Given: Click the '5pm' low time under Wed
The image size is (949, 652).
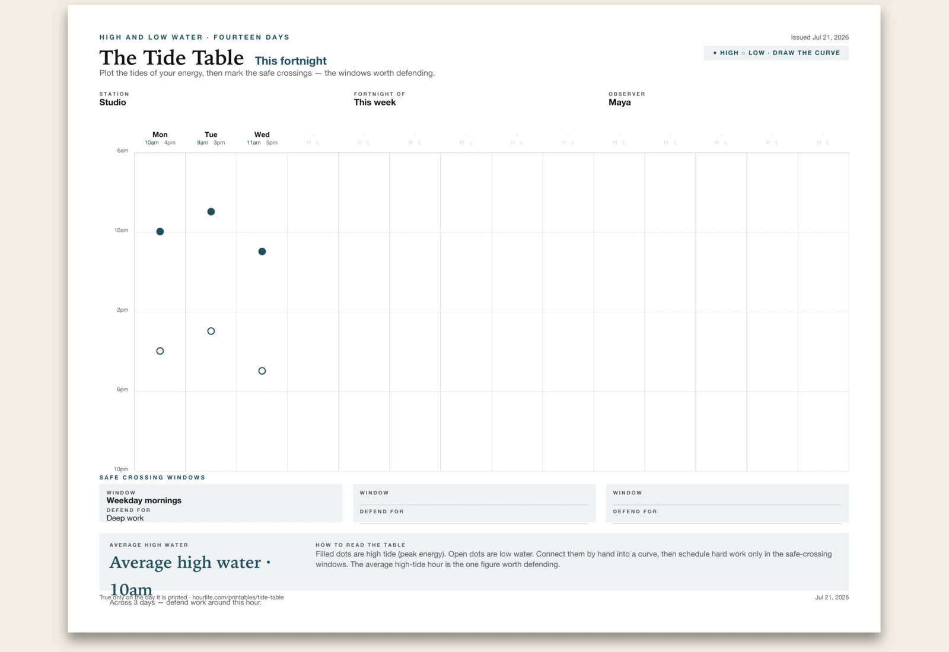Looking at the screenshot, I should tap(272, 143).
